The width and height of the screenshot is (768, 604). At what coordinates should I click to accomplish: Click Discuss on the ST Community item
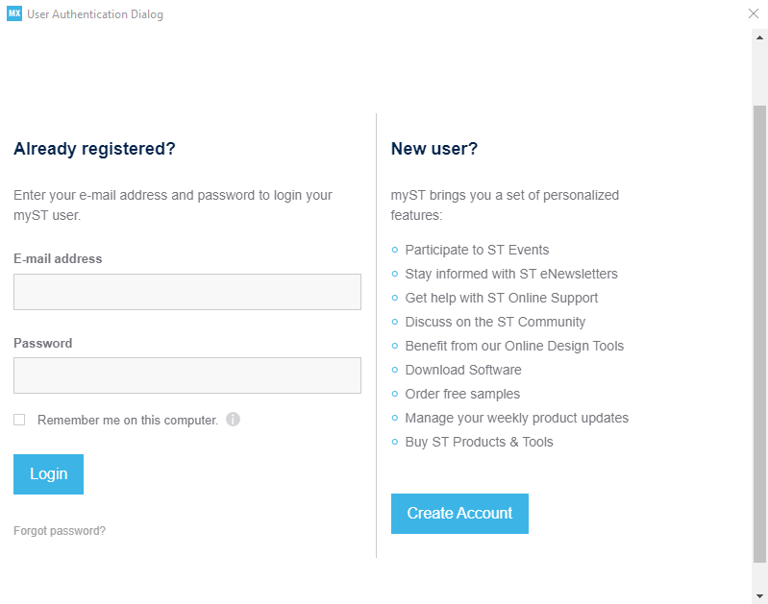pyautogui.click(x=495, y=322)
